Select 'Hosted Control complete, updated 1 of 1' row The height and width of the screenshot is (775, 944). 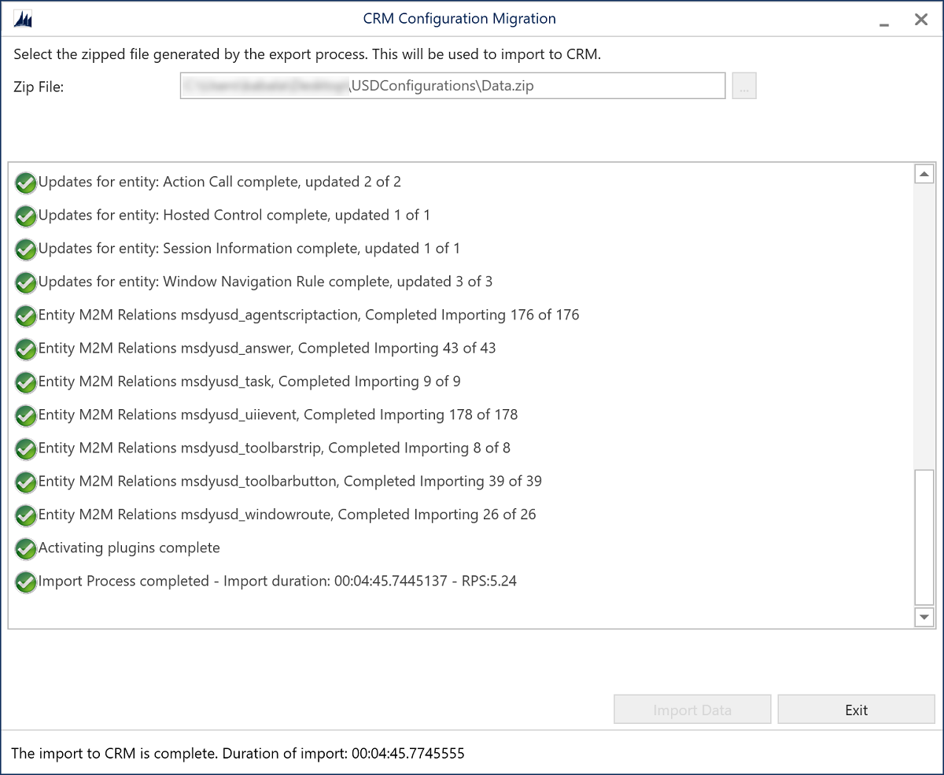tap(234, 215)
